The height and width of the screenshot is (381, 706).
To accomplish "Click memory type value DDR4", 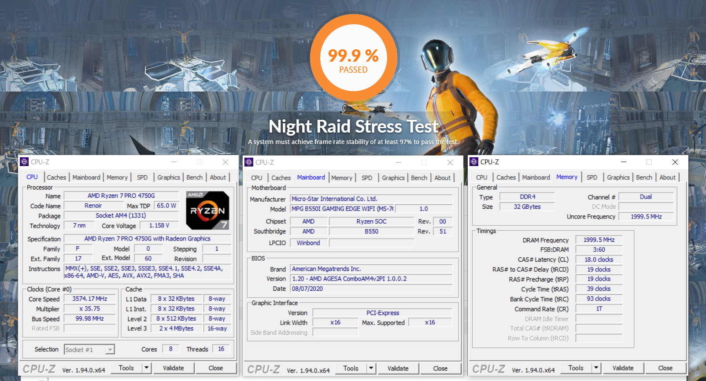I will click(528, 197).
